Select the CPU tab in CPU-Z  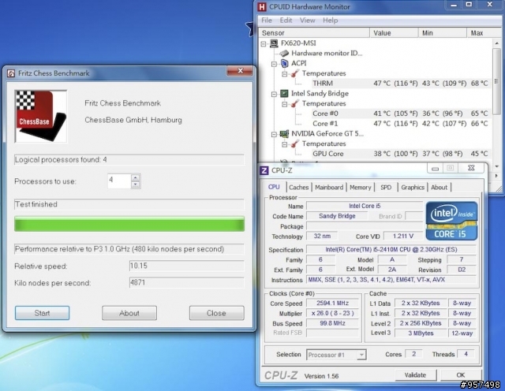pos(274,187)
